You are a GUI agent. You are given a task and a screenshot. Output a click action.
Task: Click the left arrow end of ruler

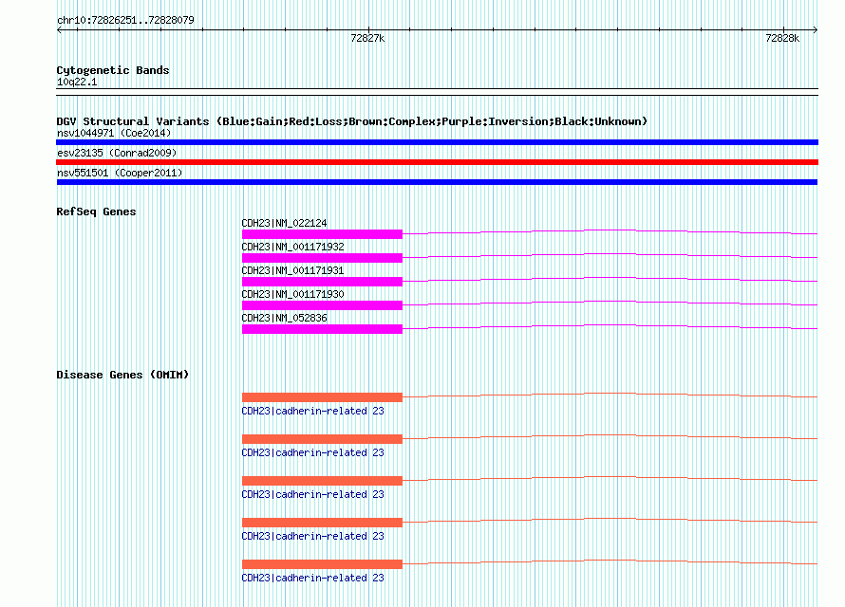coord(59,30)
